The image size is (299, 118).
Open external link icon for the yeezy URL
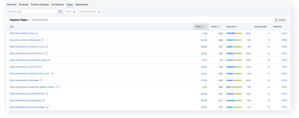click(42, 40)
